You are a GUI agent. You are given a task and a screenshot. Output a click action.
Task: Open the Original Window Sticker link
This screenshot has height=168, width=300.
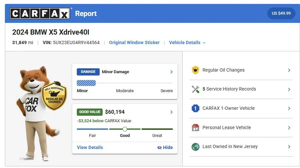point(134,42)
